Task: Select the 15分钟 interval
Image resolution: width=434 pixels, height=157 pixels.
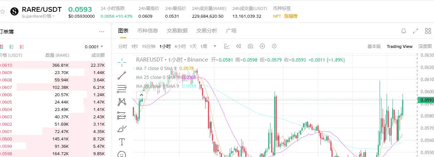Action: click(x=149, y=46)
